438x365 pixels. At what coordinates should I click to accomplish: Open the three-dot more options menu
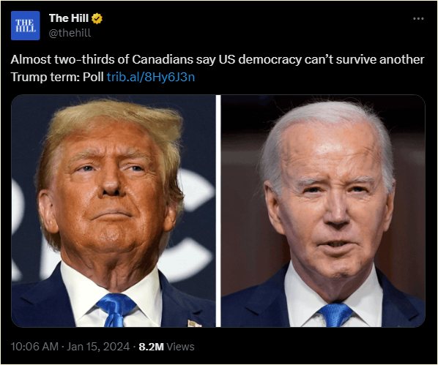coord(418,19)
